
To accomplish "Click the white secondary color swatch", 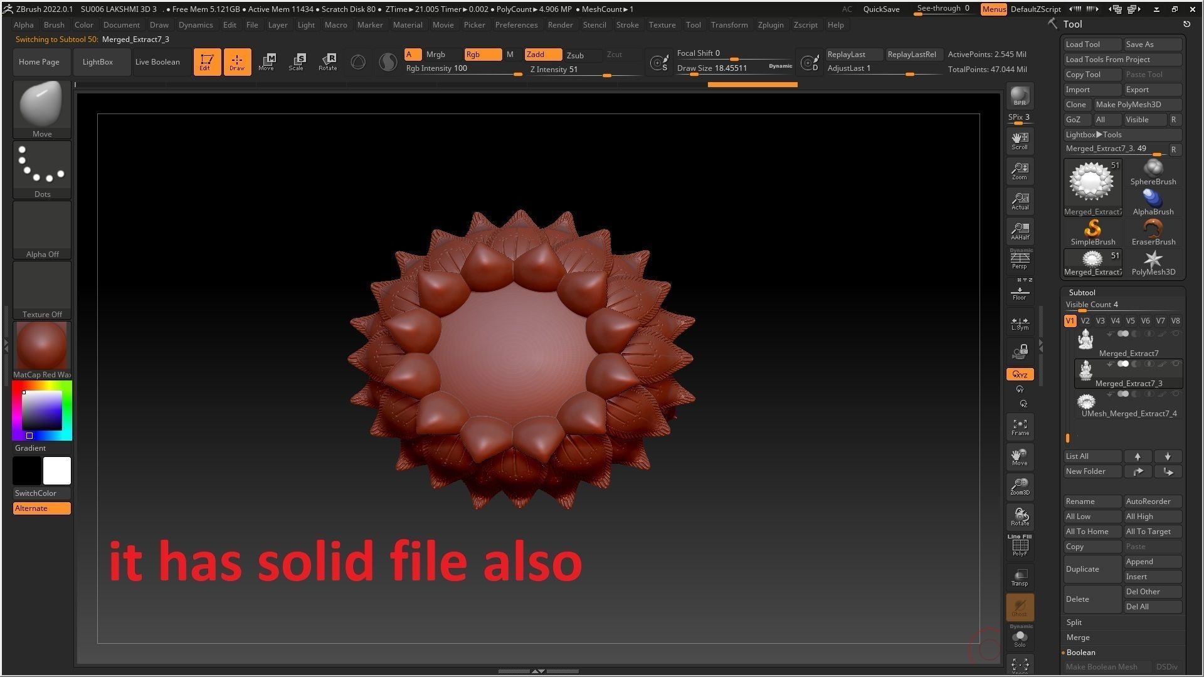I will (57, 471).
